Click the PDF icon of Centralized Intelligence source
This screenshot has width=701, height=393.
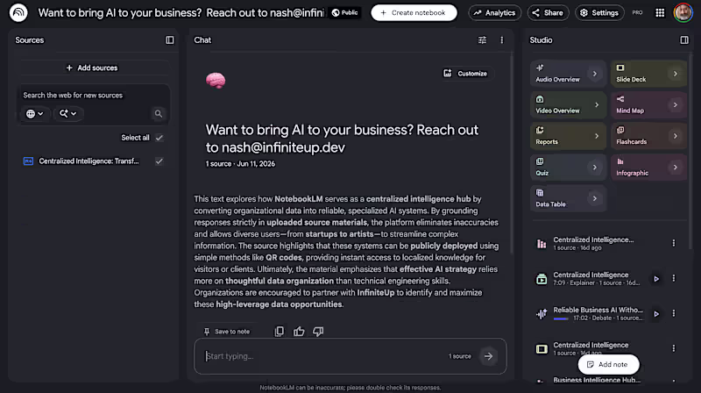coord(28,161)
